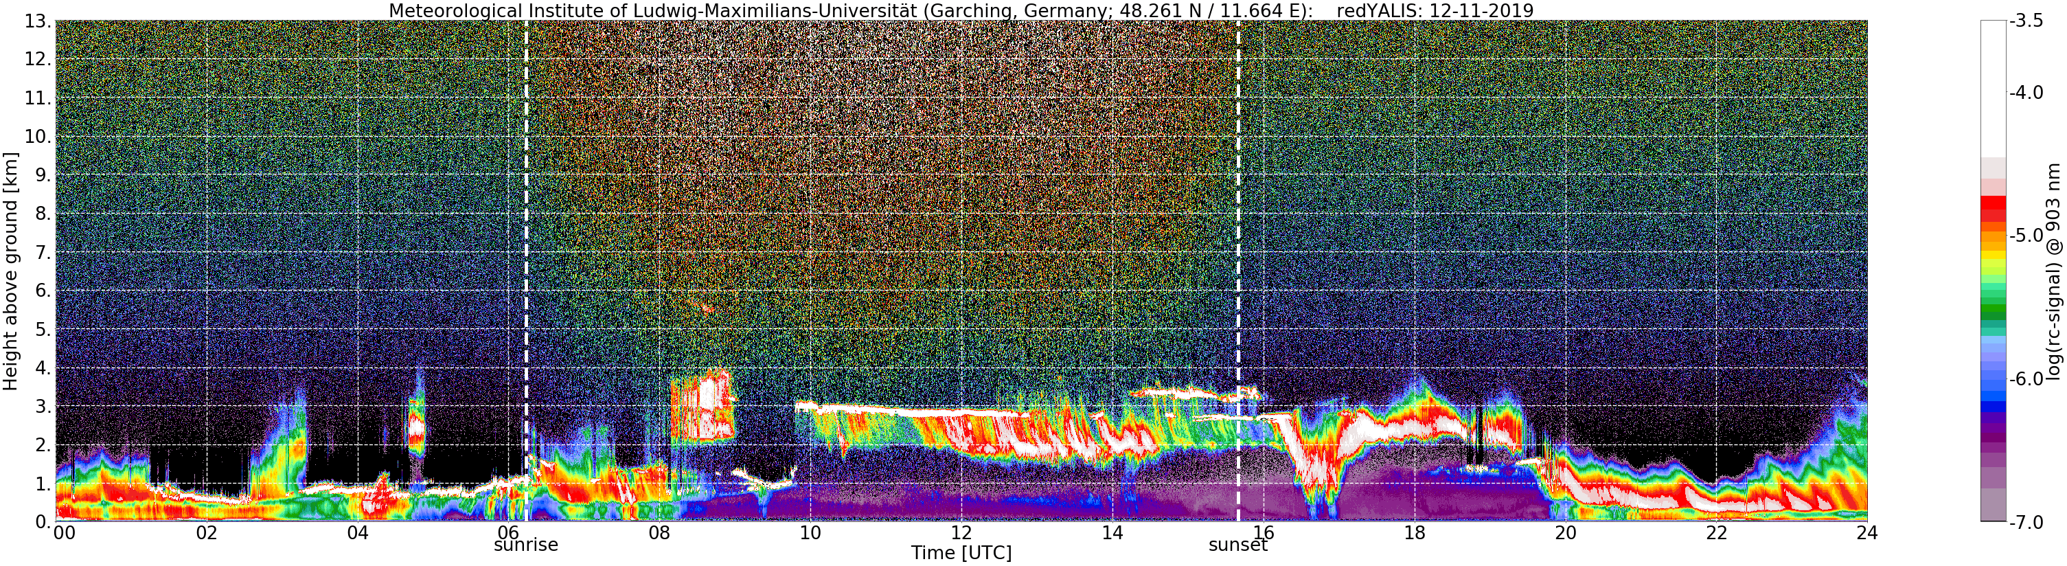Click the time axis tick '14'
This screenshot has height=566, width=2067.
(x=1112, y=533)
